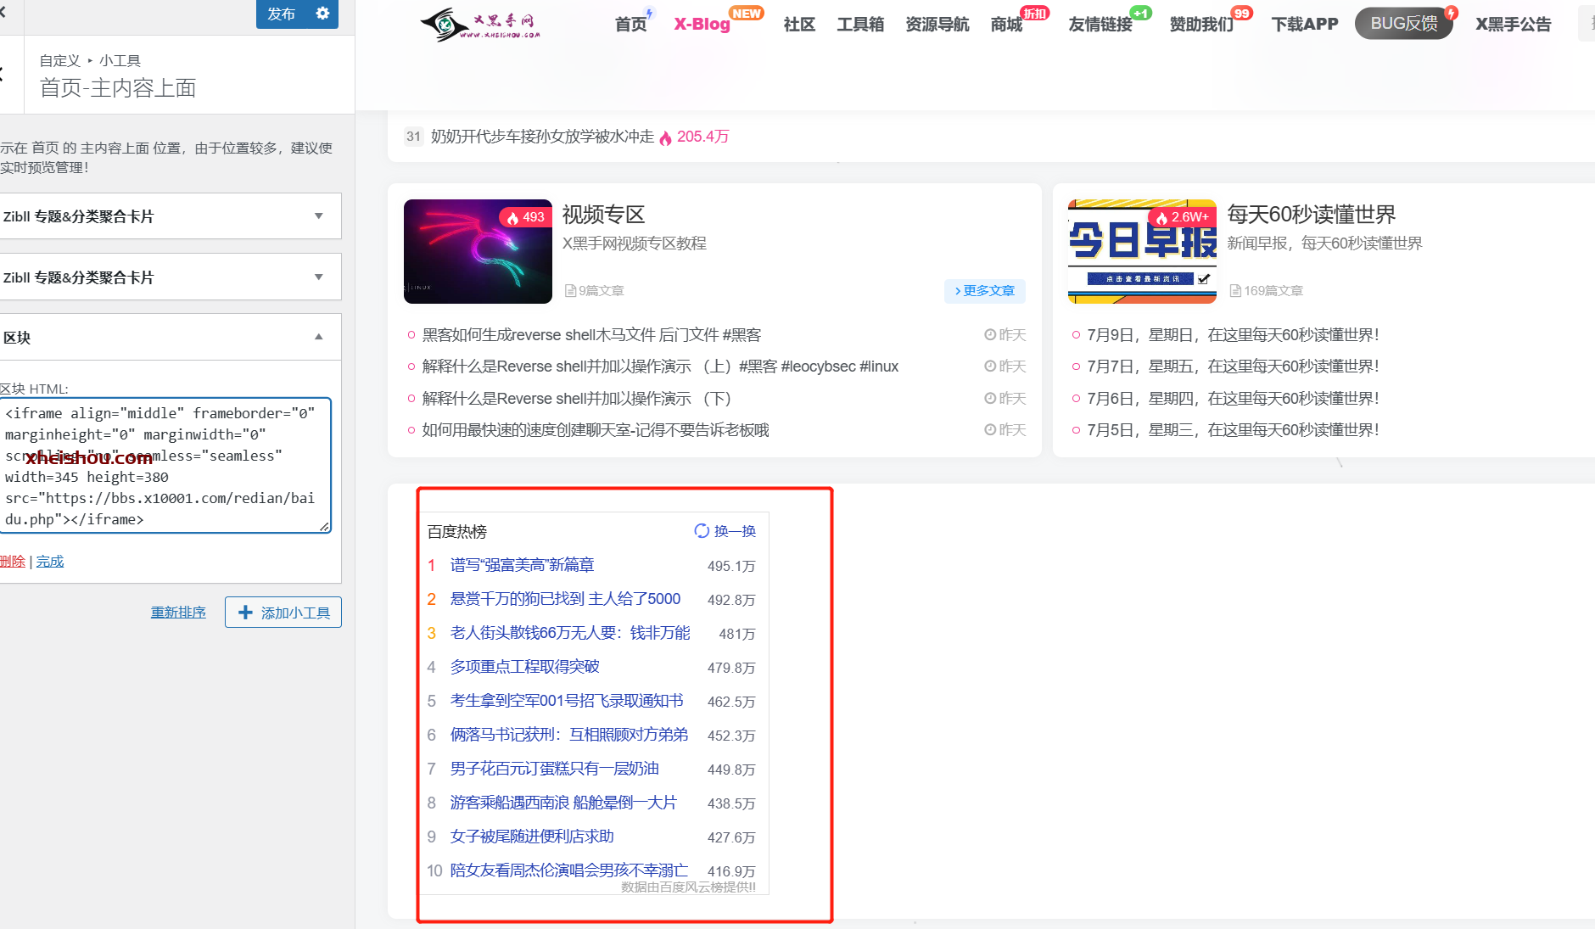This screenshot has height=929, width=1595.
Task: Open the 今日早报 thumbnail
Action: pos(1142,251)
